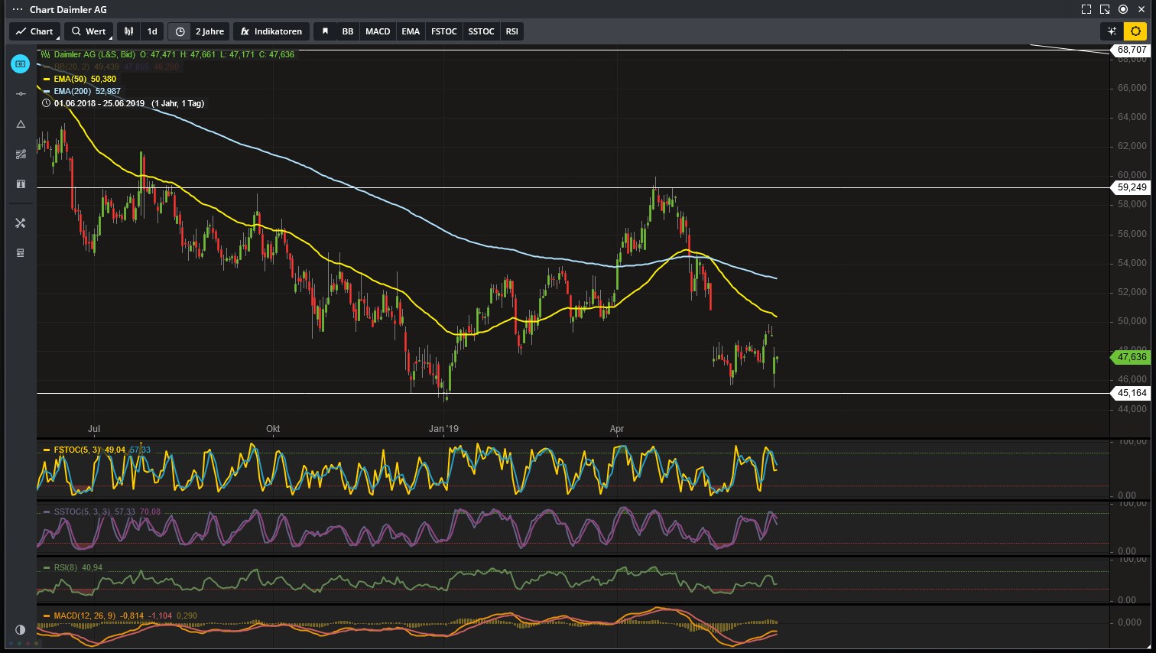Click the yellow EMA(50) color swatch

pyautogui.click(x=47, y=80)
